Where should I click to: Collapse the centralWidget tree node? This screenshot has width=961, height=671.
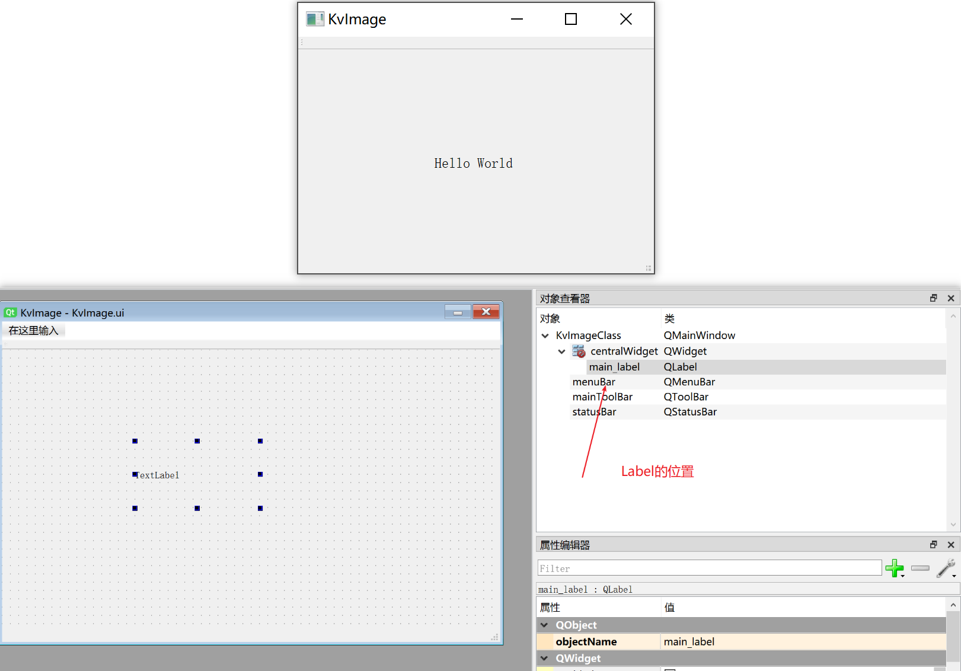coord(561,352)
